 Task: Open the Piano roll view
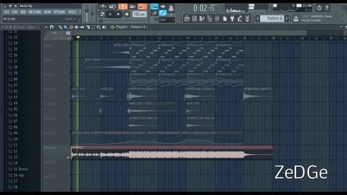point(202,19)
